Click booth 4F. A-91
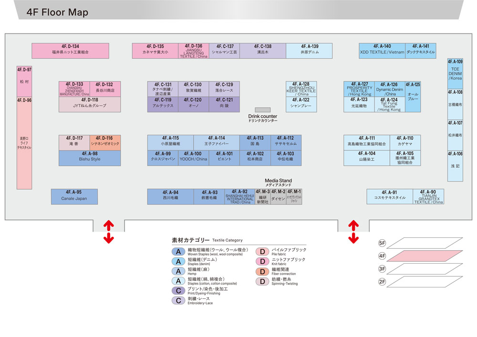The width and height of the screenshot is (477, 337). click(x=390, y=196)
